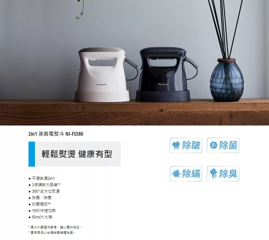Click the 平燙掛燙2in1 feature bullet
This screenshot has height=240, width=269.
[42, 178]
